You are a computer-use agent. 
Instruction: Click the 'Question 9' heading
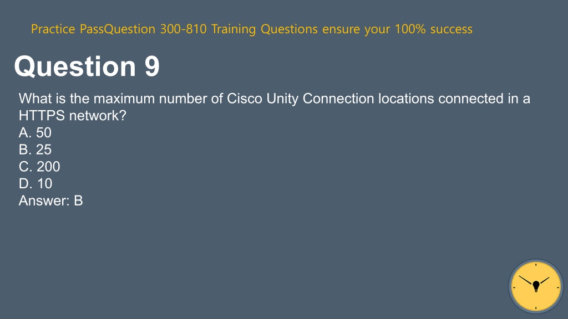tap(87, 66)
